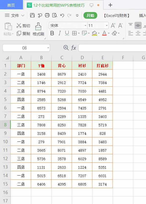Open the new tab plus button
The image size is (146, 204).
tap(110, 5)
